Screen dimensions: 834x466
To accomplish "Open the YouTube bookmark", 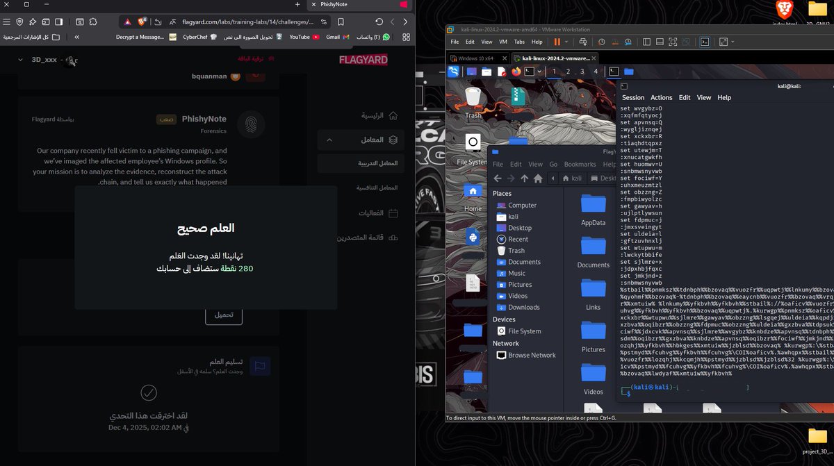I will 304,37.
